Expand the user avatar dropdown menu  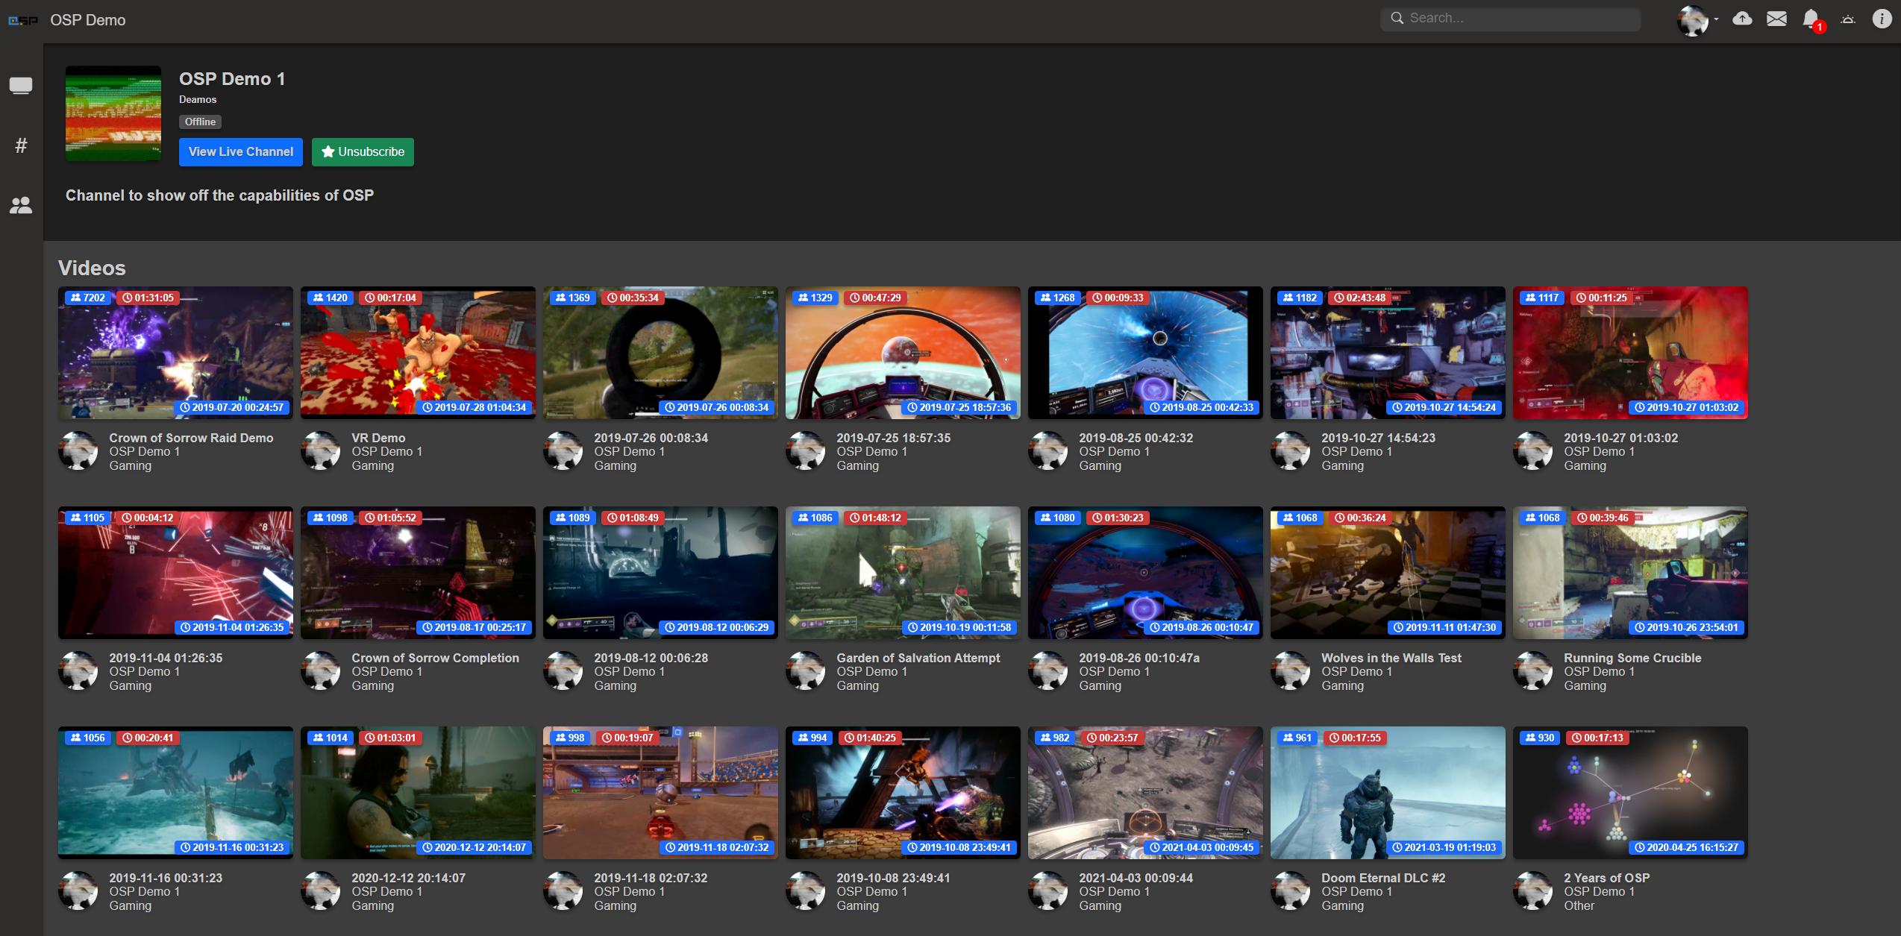(1697, 20)
